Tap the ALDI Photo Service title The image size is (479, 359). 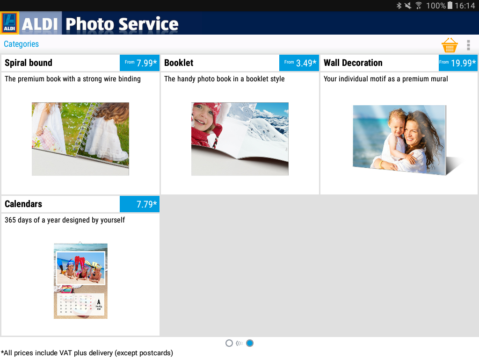click(x=100, y=24)
